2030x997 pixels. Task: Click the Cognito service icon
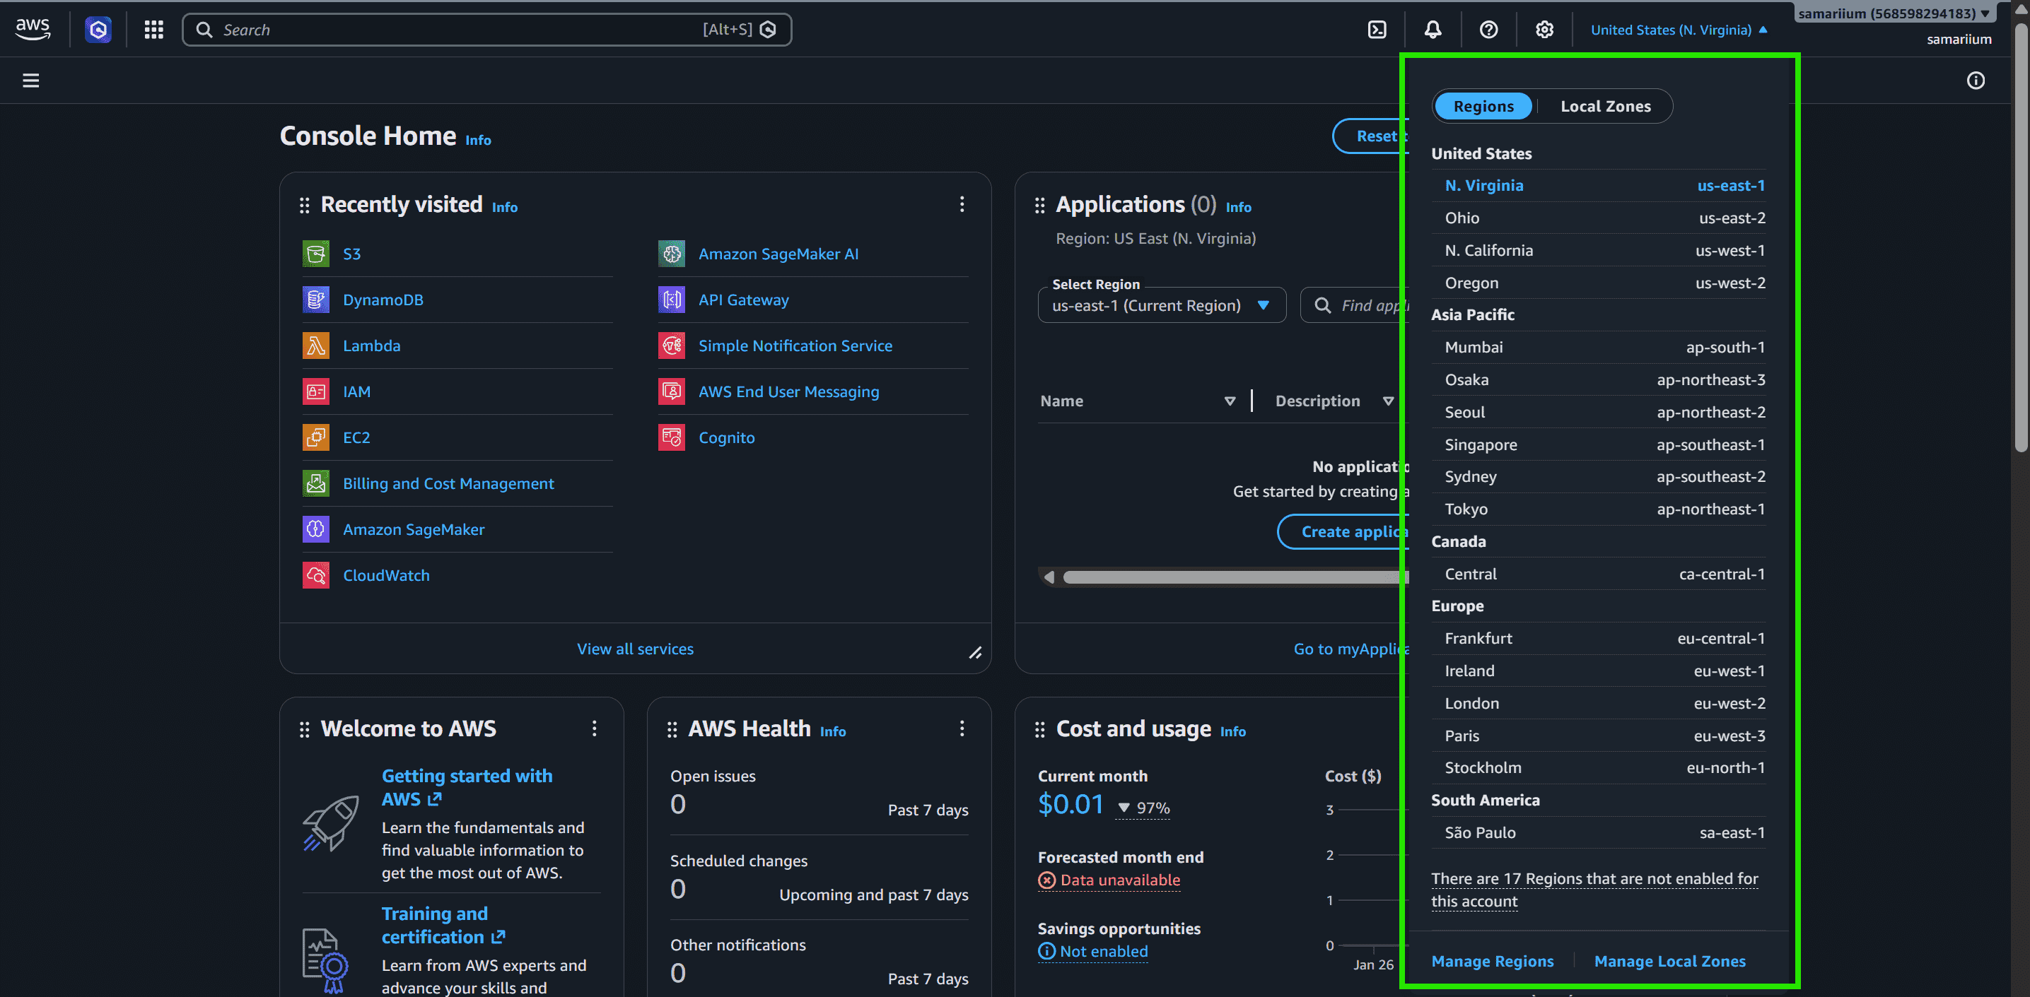(x=672, y=437)
